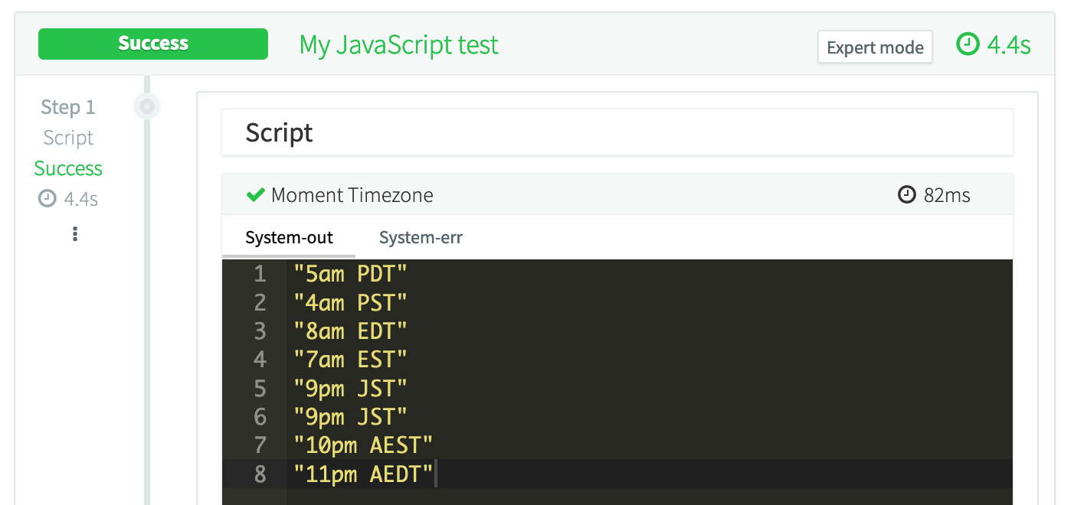Click the green Success text under Script
Image resolution: width=1074 pixels, height=505 pixels.
[x=68, y=168]
